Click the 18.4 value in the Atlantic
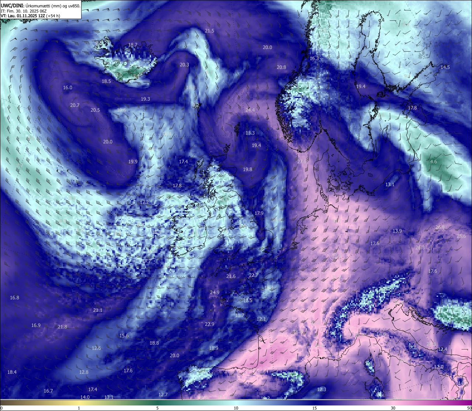 [12, 372]
